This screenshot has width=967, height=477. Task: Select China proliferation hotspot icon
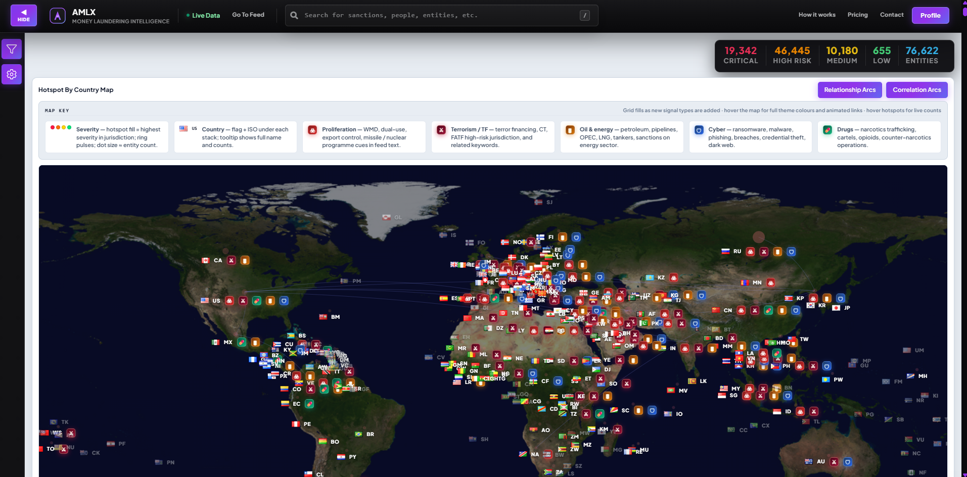[x=741, y=310]
